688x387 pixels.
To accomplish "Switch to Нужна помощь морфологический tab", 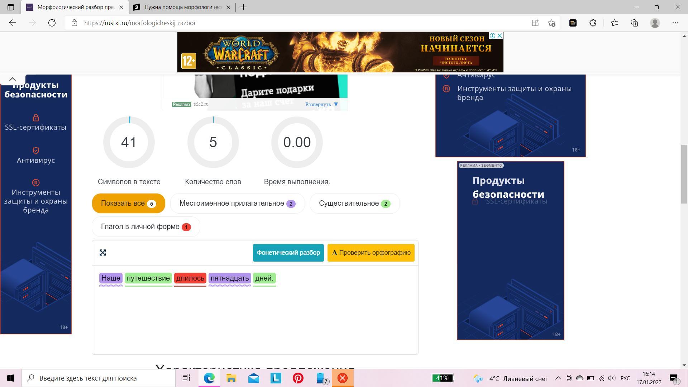I will point(183,7).
